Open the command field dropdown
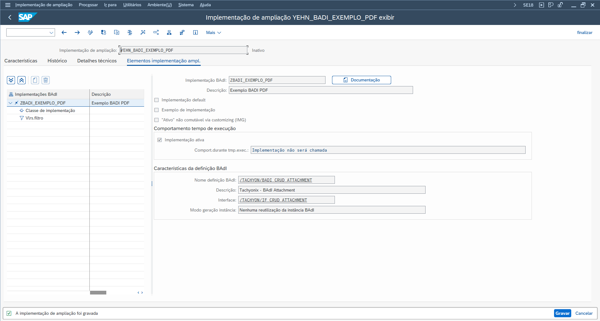 51,32
